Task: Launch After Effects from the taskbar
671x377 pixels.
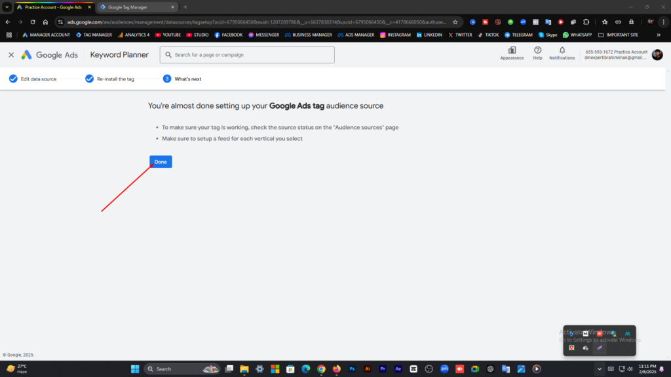Action: [x=398, y=369]
